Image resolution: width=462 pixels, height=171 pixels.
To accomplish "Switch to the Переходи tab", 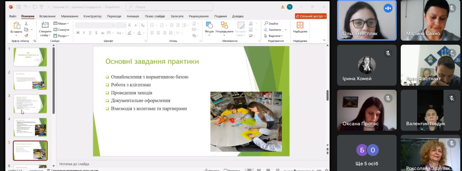I will point(114,16).
